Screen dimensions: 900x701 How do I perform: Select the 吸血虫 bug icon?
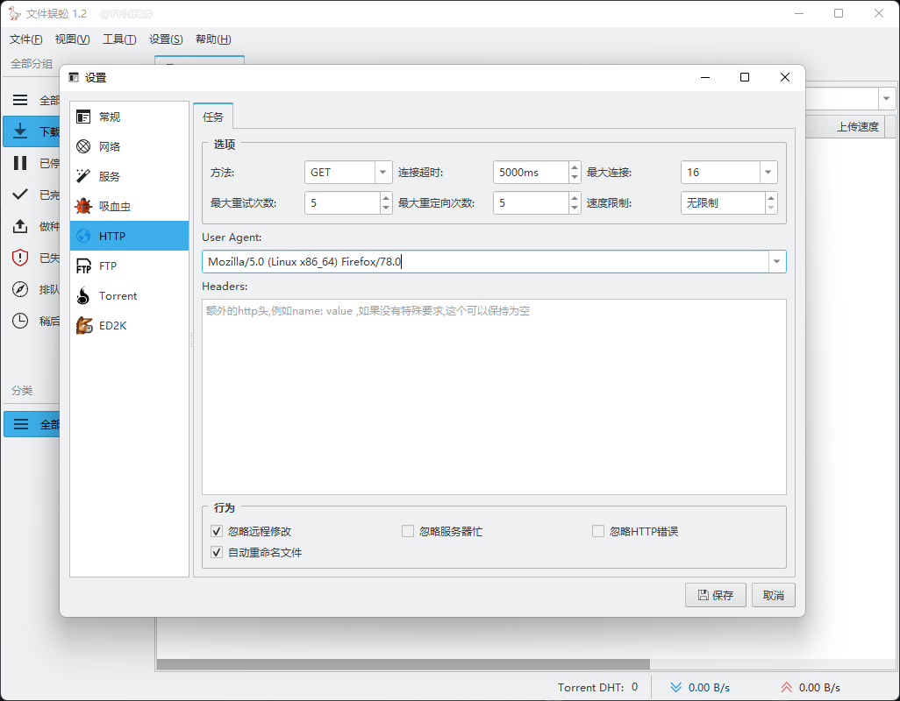pos(83,206)
